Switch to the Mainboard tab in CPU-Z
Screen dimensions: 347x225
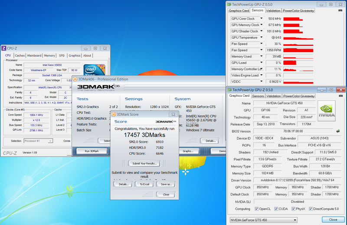[34, 56]
